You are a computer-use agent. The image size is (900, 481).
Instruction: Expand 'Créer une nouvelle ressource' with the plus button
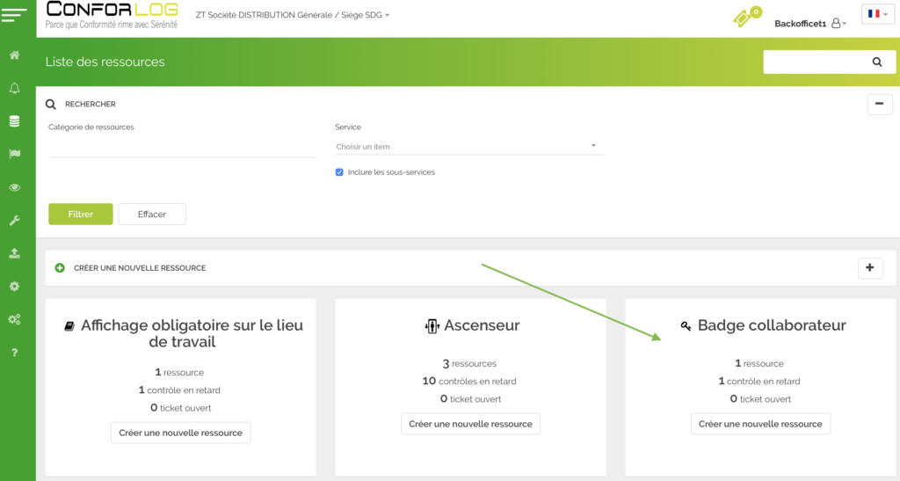coord(869,268)
